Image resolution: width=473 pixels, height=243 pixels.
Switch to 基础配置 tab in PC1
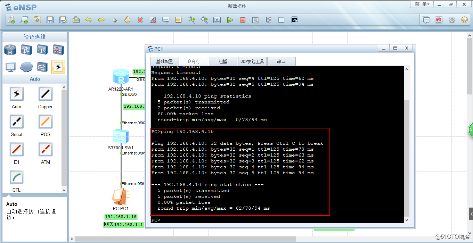pyautogui.click(x=164, y=61)
